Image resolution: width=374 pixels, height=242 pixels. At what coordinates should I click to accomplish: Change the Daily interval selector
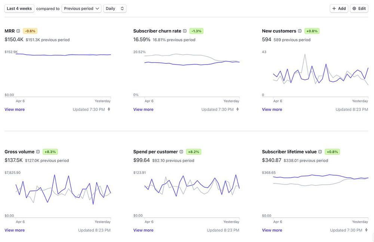[114, 9]
